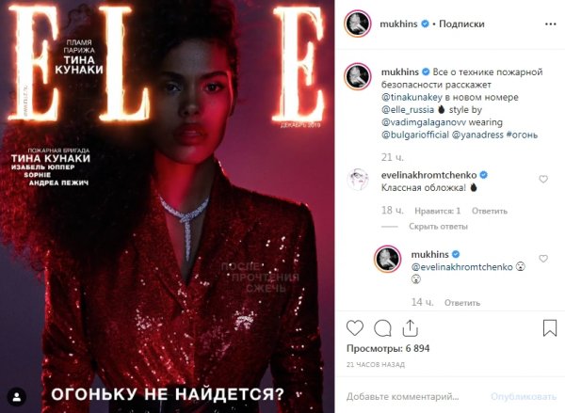Screen dimensions: 565x413
Task: Publish comment with Опубликовать button
Action: pos(524,397)
